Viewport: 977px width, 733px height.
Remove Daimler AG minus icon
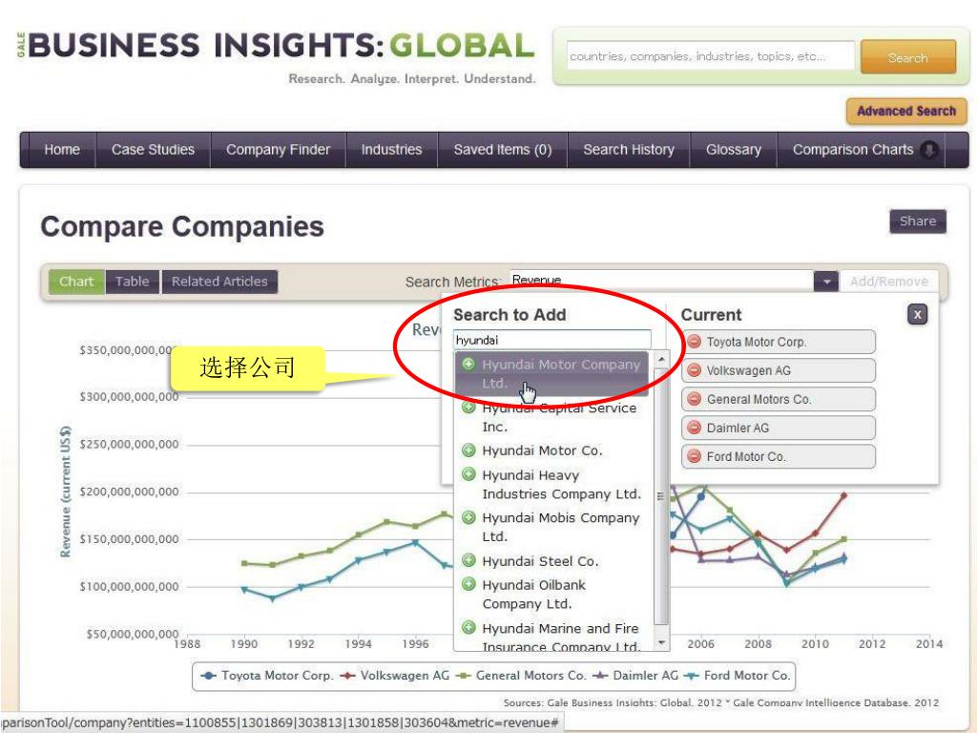[695, 428]
